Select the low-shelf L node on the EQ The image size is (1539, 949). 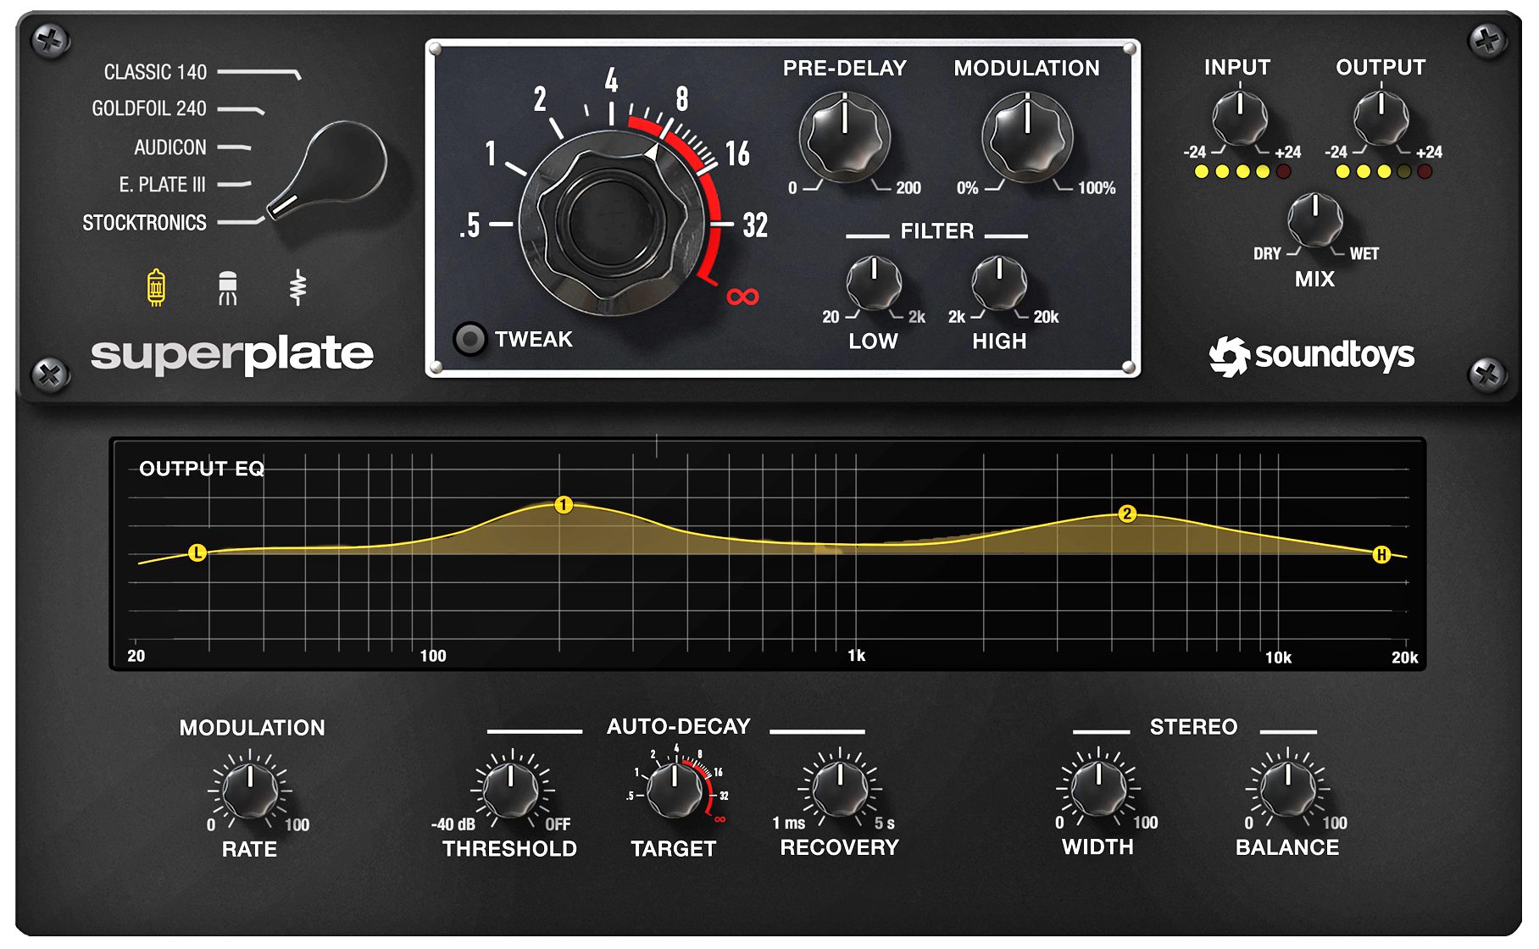pyautogui.click(x=198, y=552)
